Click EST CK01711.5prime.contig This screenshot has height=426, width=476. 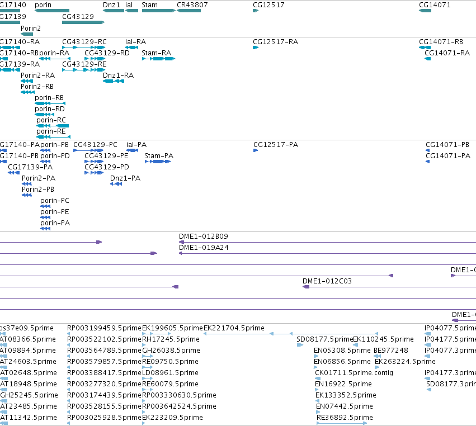[x=318, y=378]
